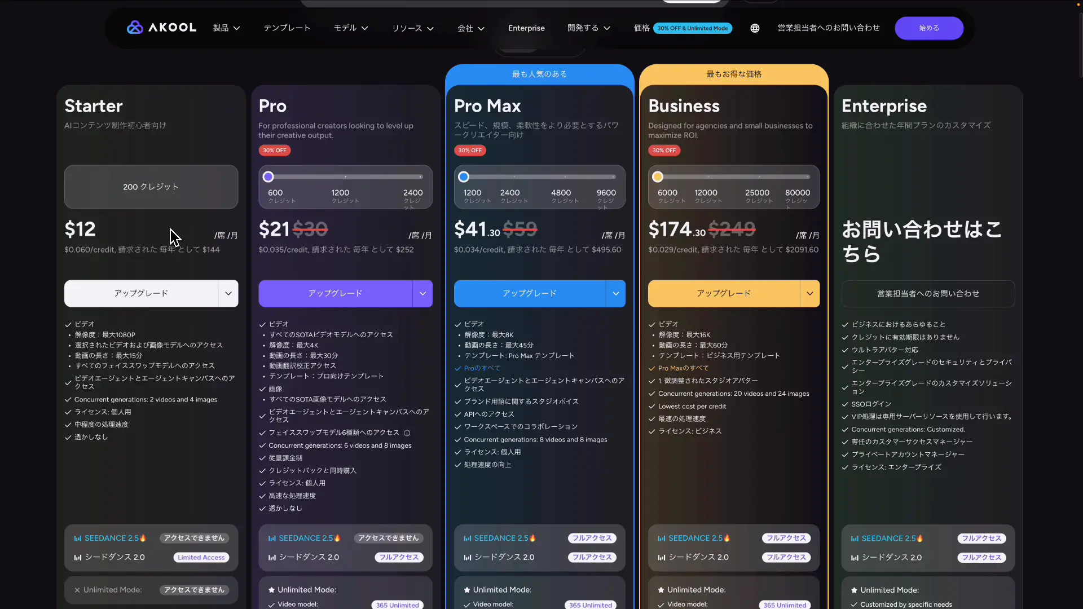Click SEEDANCE 2.5 icon in Starter card
The image size is (1083, 609).
click(x=78, y=539)
